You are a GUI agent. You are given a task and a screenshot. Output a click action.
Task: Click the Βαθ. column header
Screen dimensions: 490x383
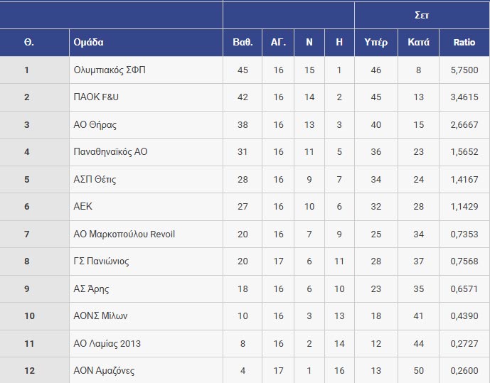tap(243, 43)
